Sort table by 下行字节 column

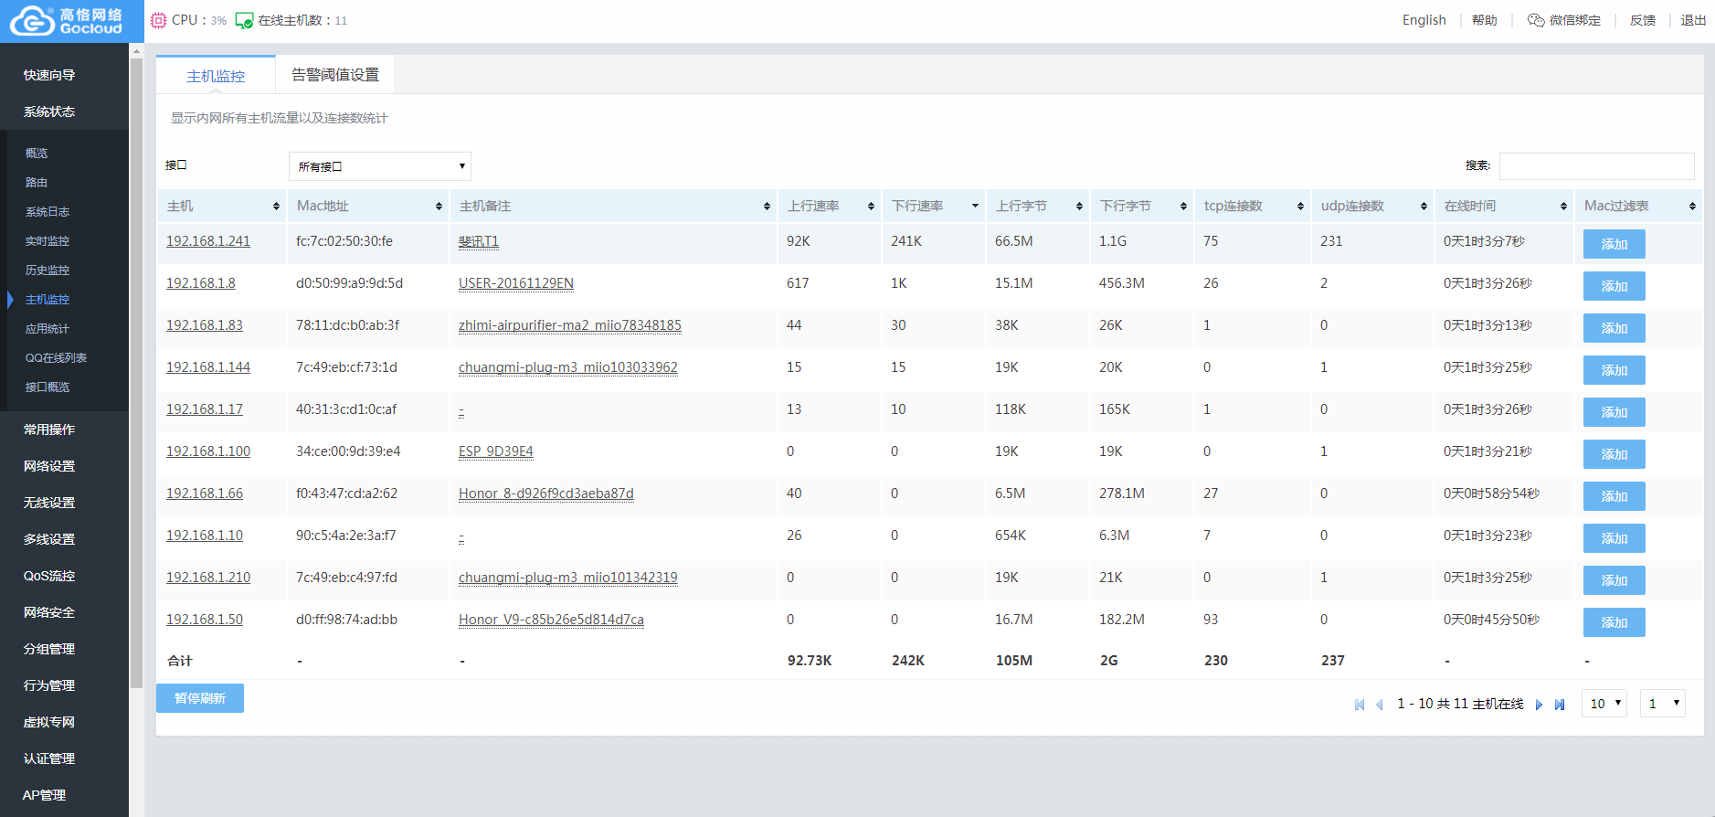coord(1143,207)
